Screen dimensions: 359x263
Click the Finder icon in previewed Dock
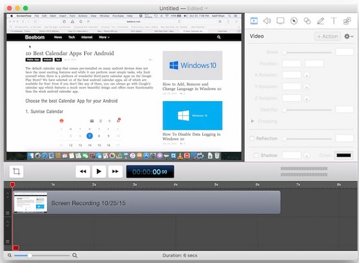pyautogui.click(x=31, y=156)
